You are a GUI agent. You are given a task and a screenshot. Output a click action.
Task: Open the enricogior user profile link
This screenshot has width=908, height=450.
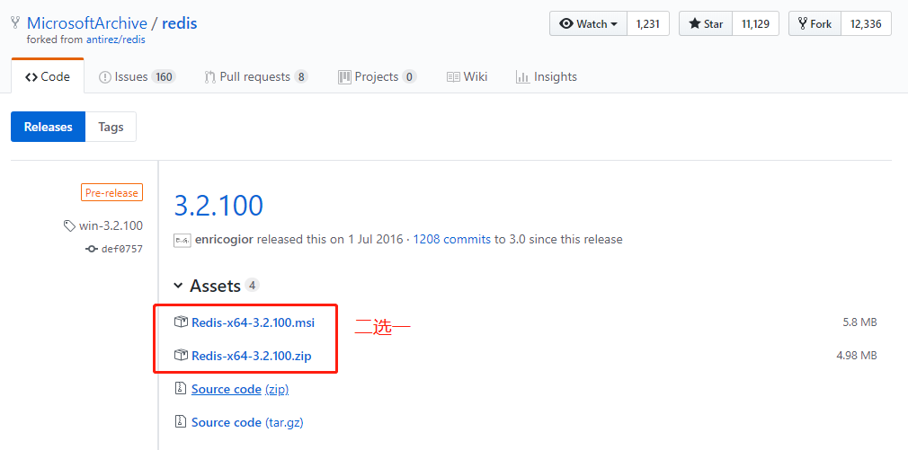click(224, 239)
